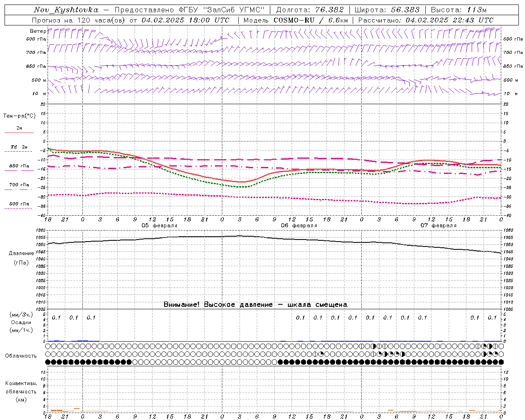
Task: Click the 850 гПа temperature legend label
Action: coord(19,166)
